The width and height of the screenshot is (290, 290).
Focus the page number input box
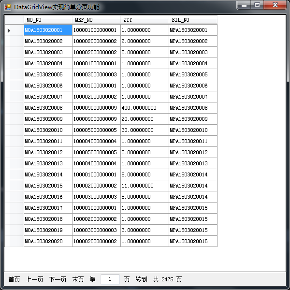coord(110,279)
